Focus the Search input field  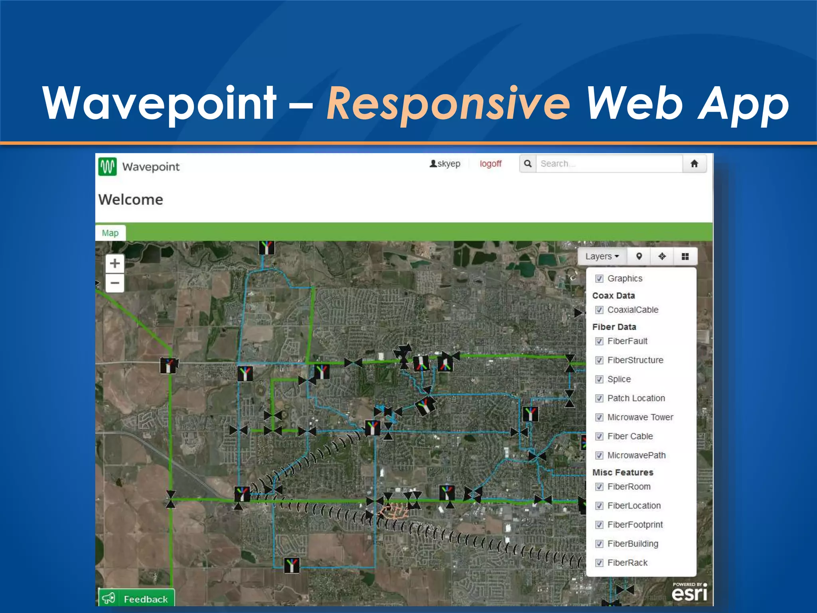tap(609, 164)
